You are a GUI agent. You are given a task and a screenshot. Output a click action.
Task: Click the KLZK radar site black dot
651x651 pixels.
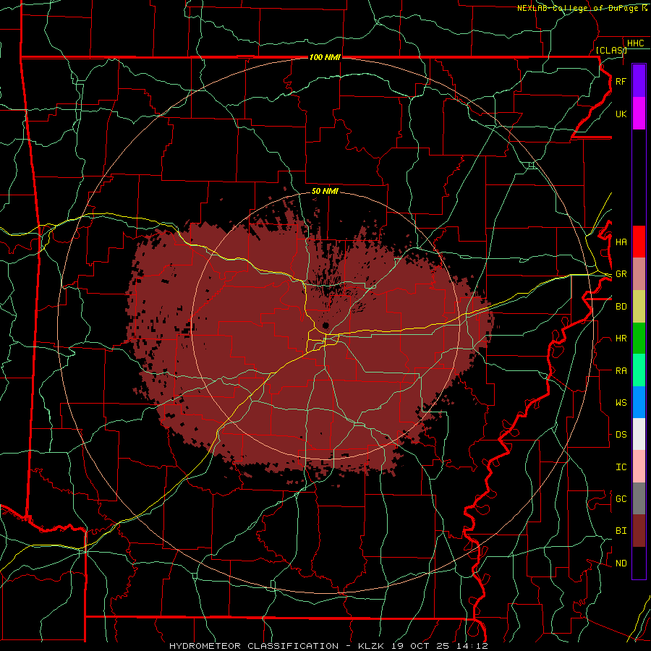pyautogui.click(x=326, y=325)
